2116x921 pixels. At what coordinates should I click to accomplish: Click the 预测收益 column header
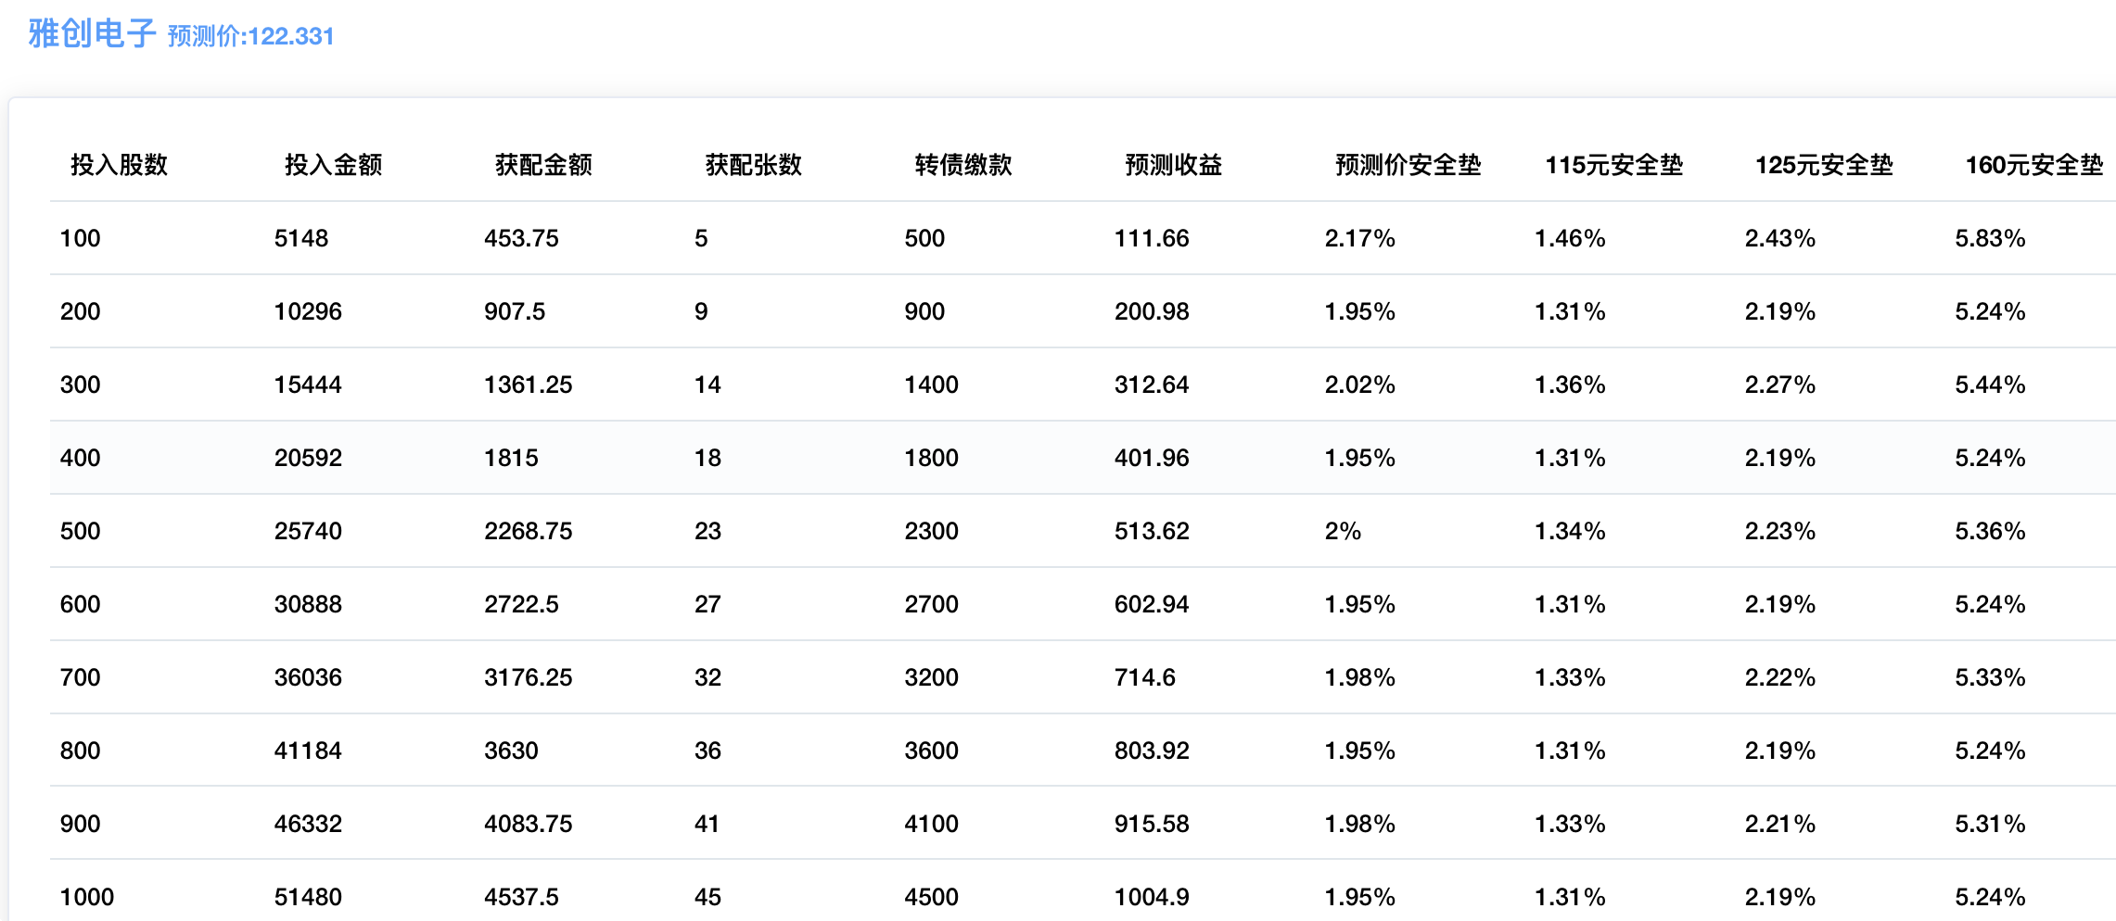pos(1173,165)
